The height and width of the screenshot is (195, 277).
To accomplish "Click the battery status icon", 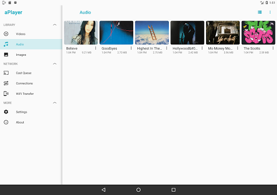I will pos(267,3).
